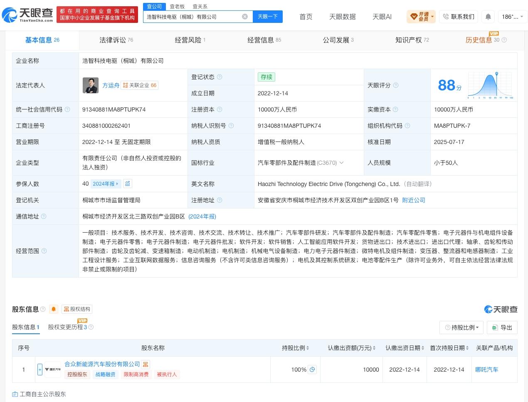This screenshot has width=528, height=402.
Task: Go to 首页 in top navigation
Action: pos(306,17)
